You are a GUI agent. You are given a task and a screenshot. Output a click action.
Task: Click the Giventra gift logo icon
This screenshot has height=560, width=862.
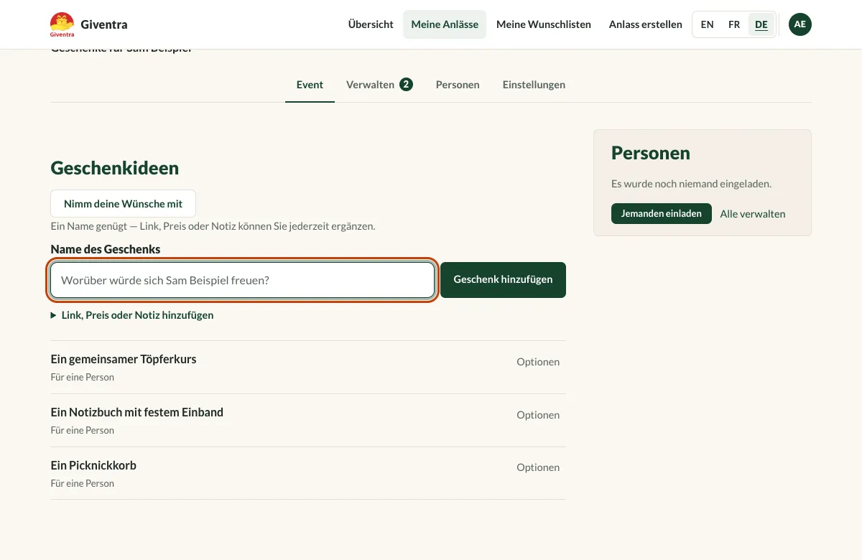(x=62, y=24)
